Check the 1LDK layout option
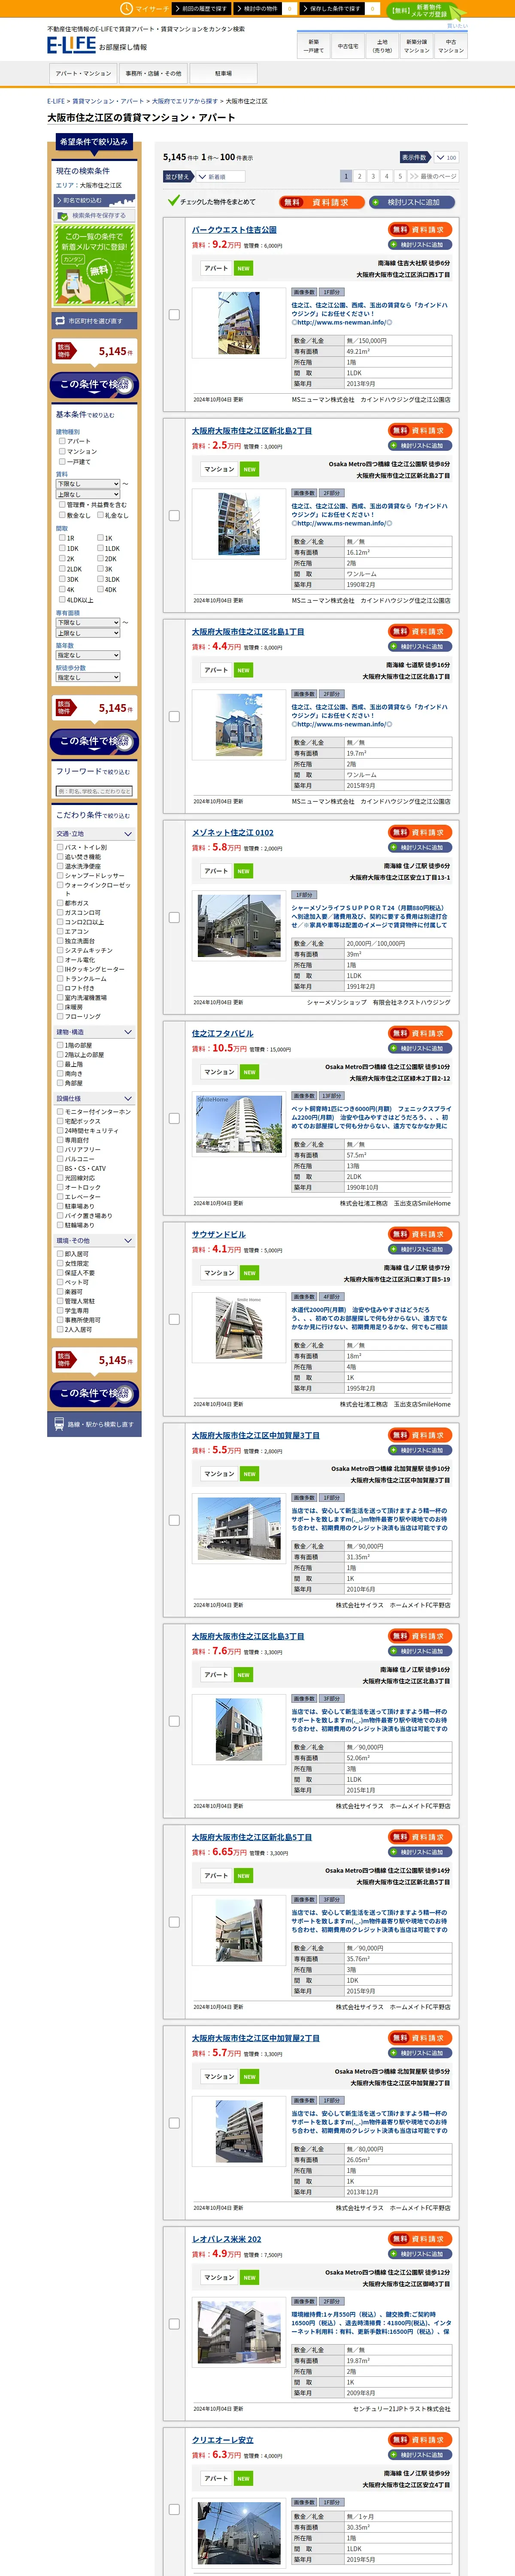Image resolution: width=515 pixels, height=2576 pixels. (x=100, y=548)
